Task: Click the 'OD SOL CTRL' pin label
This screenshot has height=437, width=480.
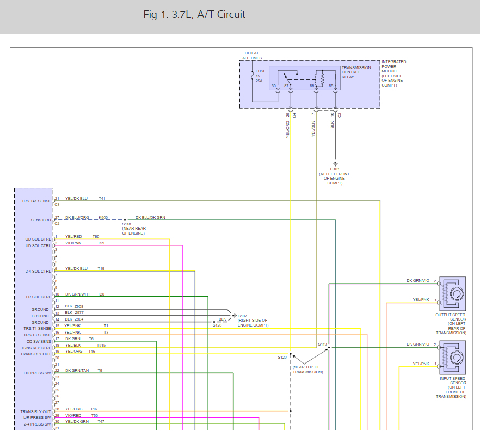Action: coord(38,239)
